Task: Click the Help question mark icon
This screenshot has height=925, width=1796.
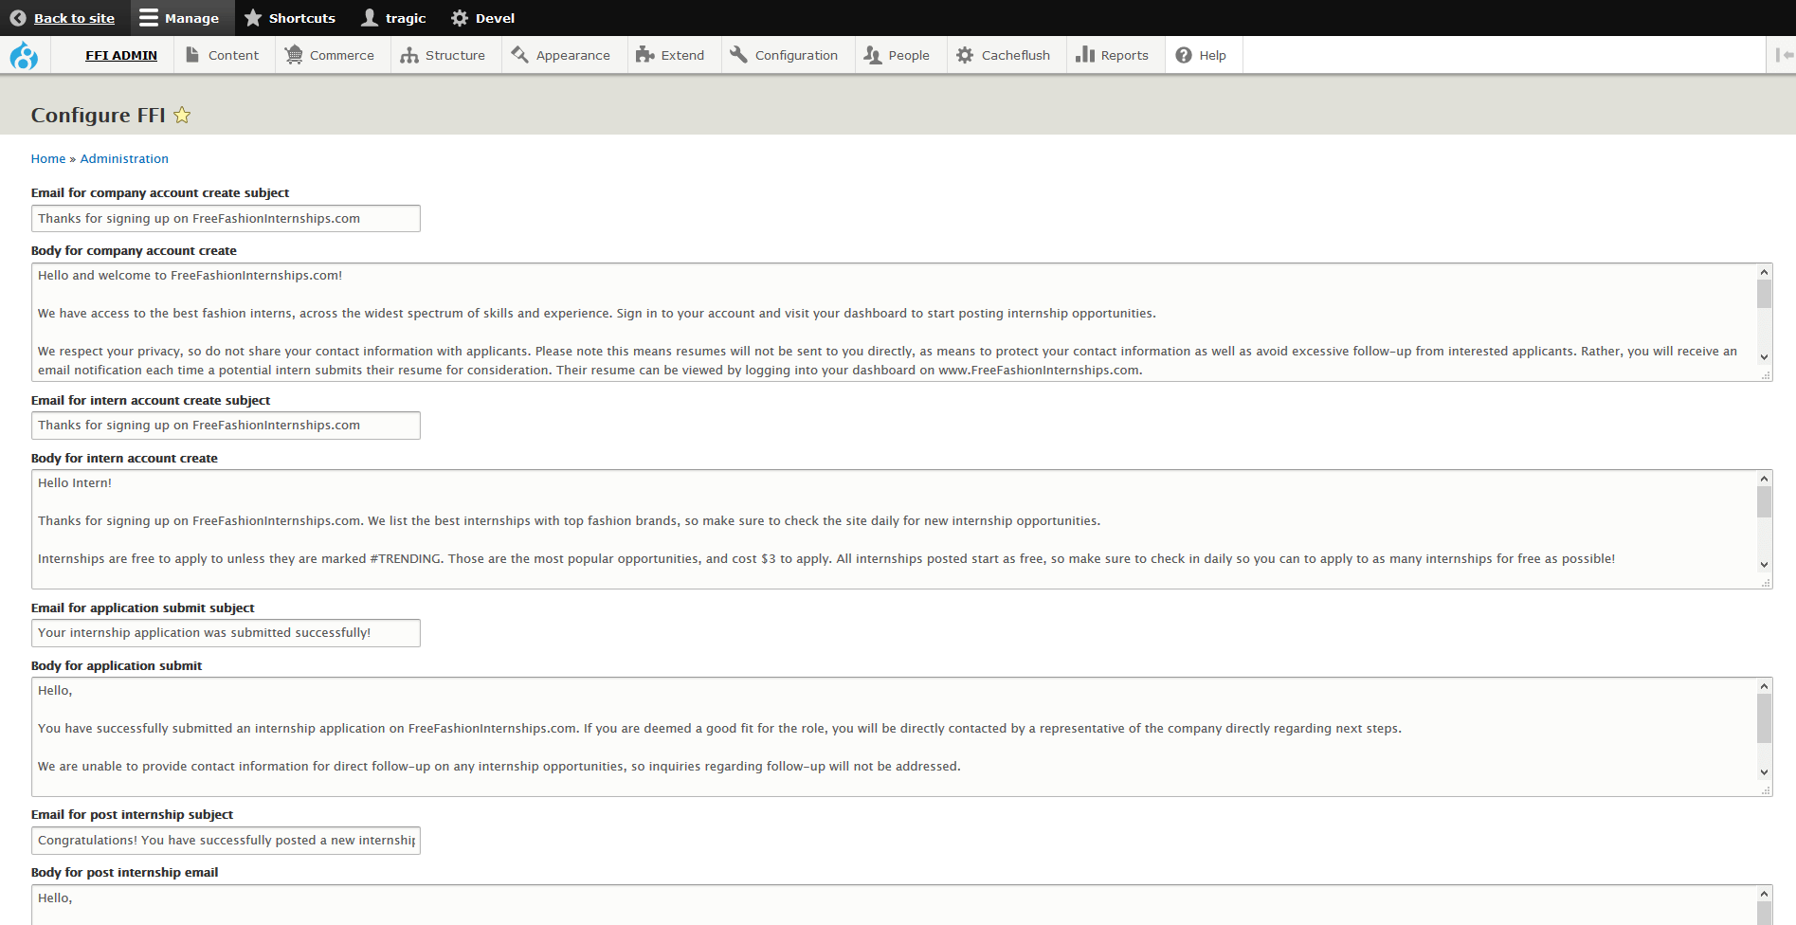Action: click(1184, 55)
